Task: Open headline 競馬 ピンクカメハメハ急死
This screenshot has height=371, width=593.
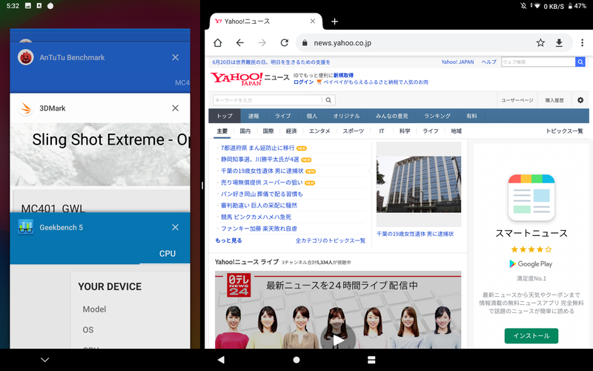Action: 256,217
